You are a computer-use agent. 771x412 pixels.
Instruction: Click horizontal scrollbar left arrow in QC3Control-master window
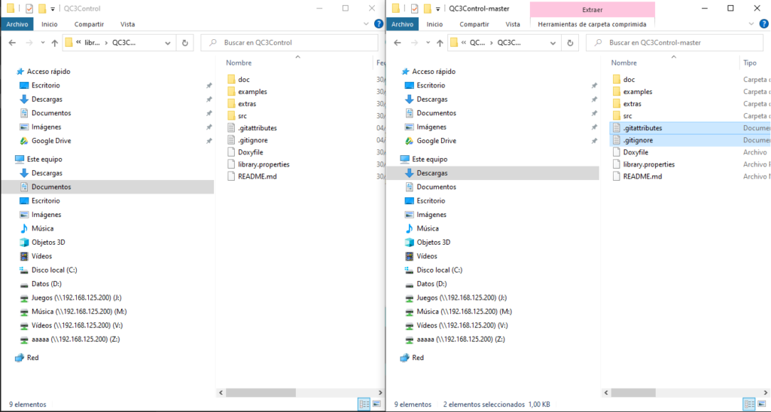(606, 392)
